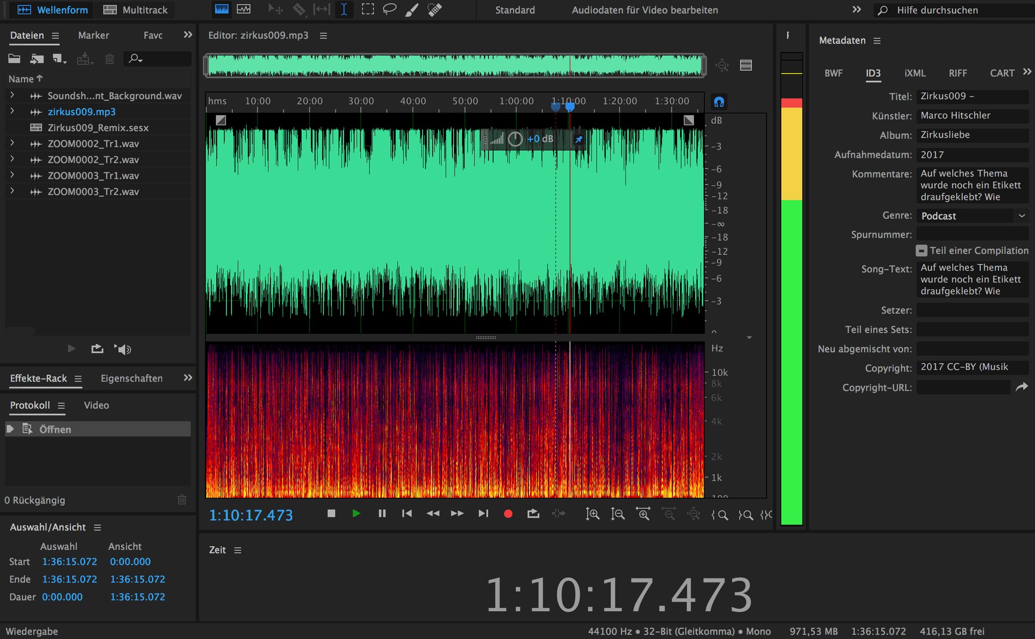Image resolution: width=1035 pixels, height=639 pixels.
Task: Toggle auto-play speaker icon in Dateien panel
Action: (x=123, y=349)
